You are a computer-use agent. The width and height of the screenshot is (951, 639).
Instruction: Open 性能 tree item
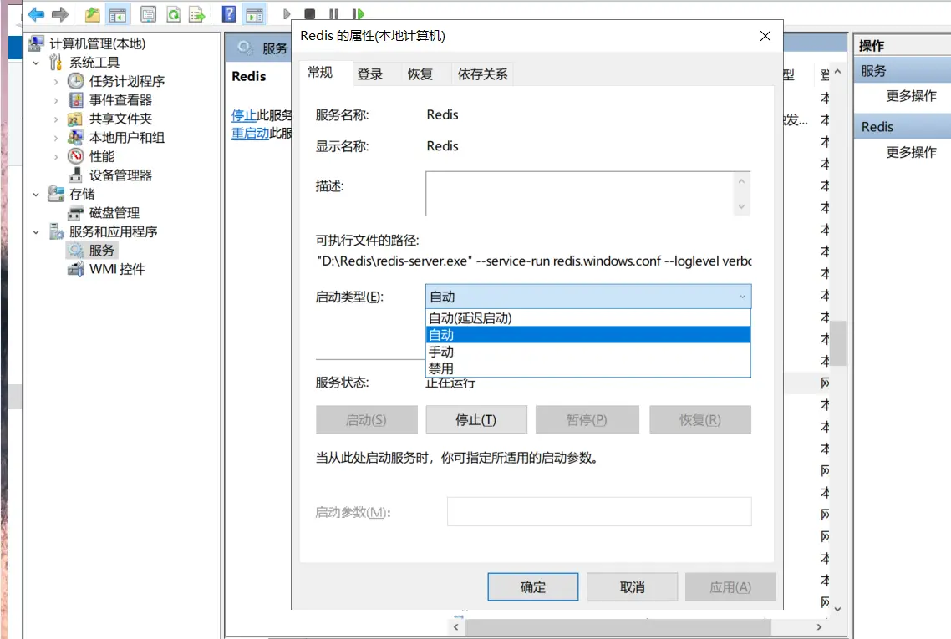101,156
